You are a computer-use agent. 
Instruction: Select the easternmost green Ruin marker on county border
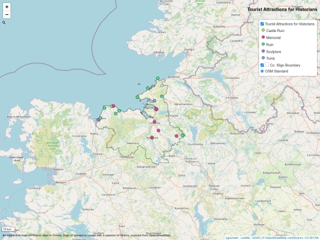tap(183, 135)
